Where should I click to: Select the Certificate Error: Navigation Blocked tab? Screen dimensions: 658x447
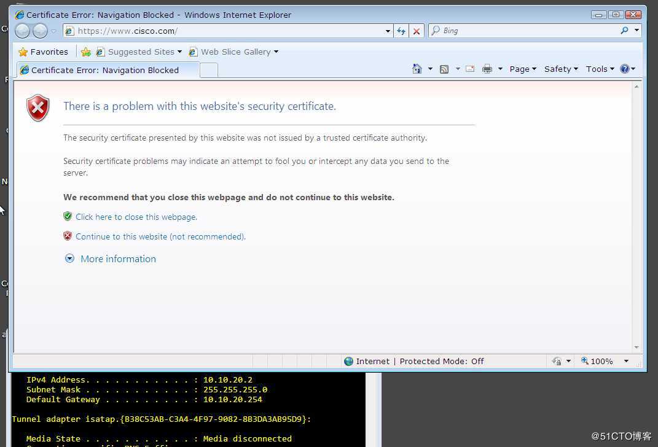tap(108, 70)
